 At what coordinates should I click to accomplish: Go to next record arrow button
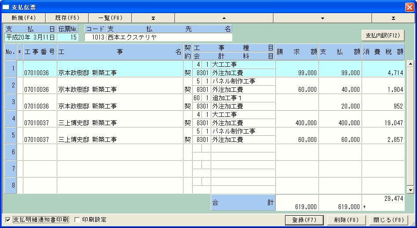pos(322,18)
